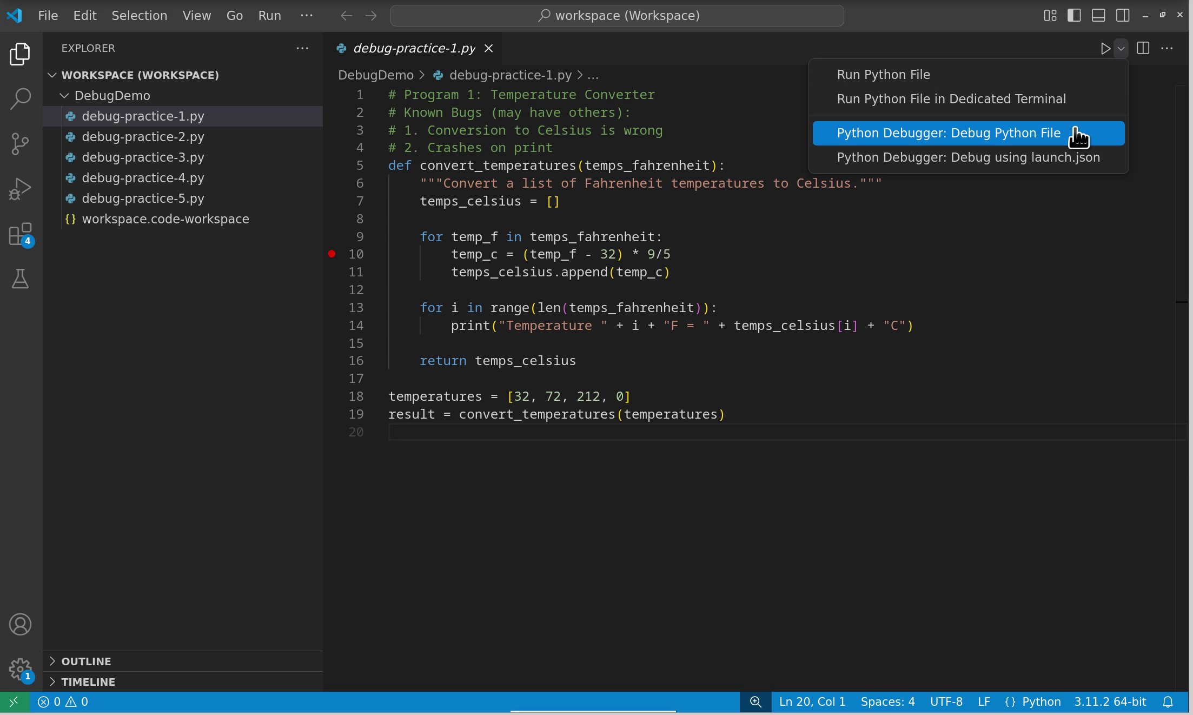Viewport: 1193px width, 715px height.
Task: Click the Python 3.11.2 64-bit interpreter selector
Action: click(1110, 702)
